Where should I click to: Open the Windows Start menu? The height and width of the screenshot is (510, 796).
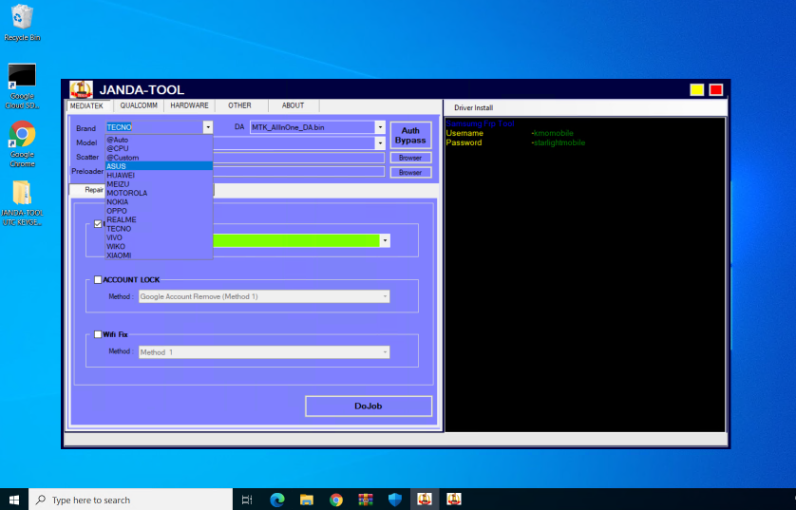click(x=14, y=500)
